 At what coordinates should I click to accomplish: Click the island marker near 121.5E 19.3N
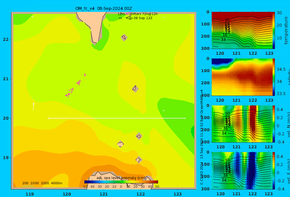coord(120,144)
